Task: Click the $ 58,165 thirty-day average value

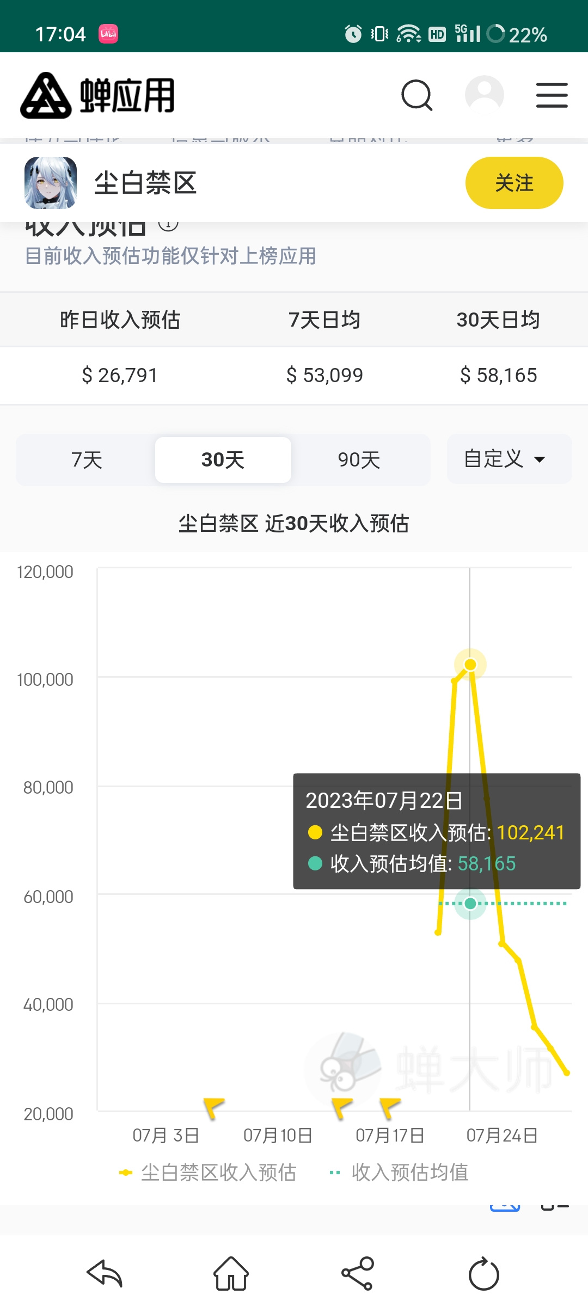Action: [498, 375]
